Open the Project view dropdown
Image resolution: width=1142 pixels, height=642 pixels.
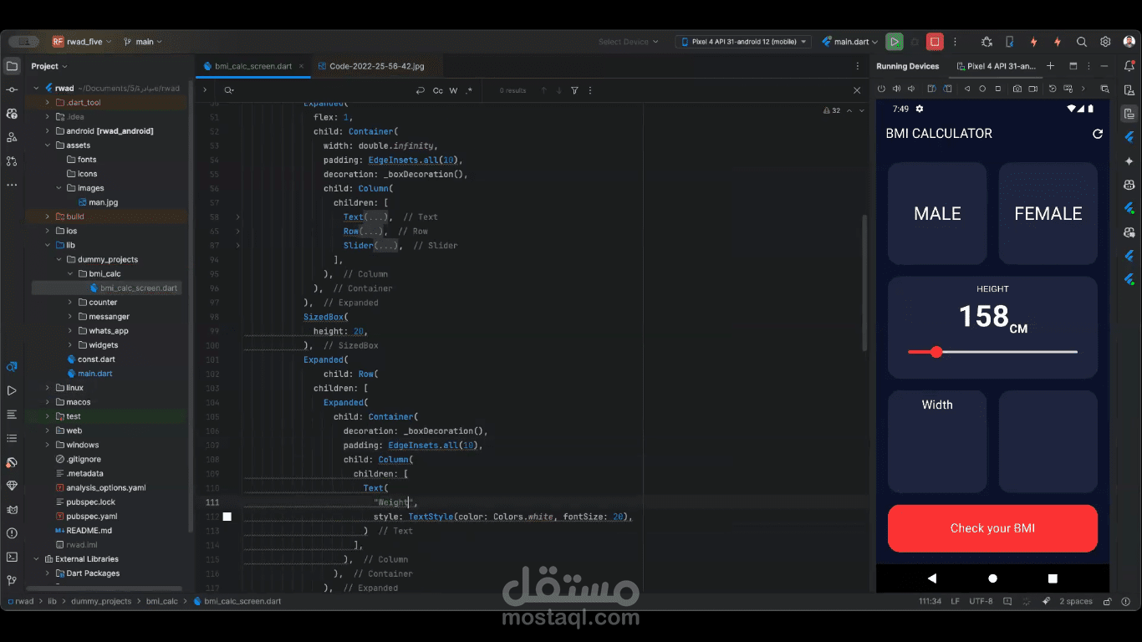tap(49, 66)
